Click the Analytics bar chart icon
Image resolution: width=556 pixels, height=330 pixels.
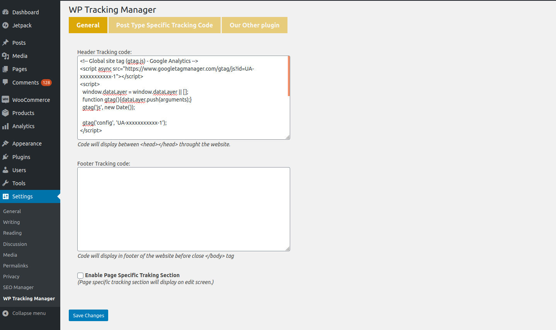click(5, 126)
